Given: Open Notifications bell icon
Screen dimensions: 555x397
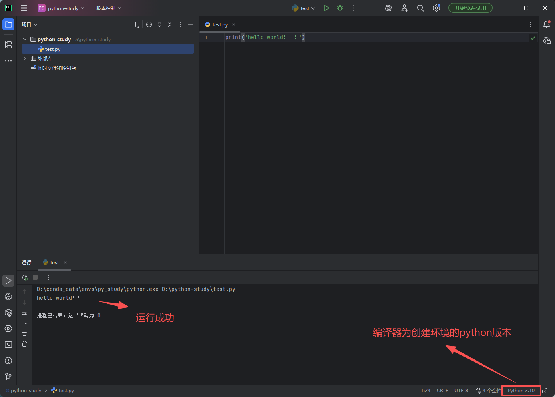Looking at the screenshot, I should [547, 24].
